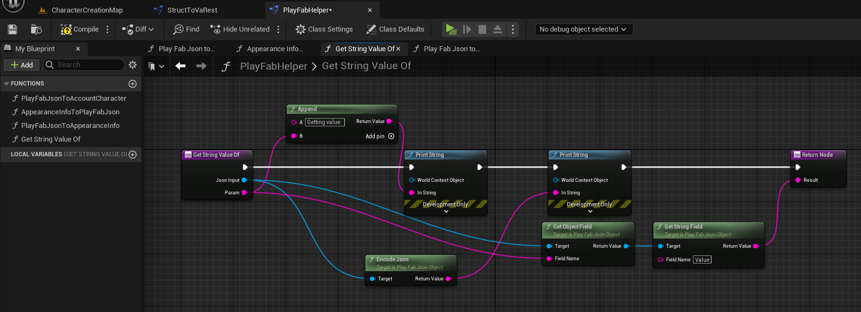Compile the PlayFabHelper blueprint
This screenshot has width=861, height=312.
click(80, 29)
